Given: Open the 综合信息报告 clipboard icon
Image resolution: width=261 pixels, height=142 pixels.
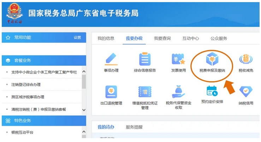Looking at the screenshot, I should (145, 59).
